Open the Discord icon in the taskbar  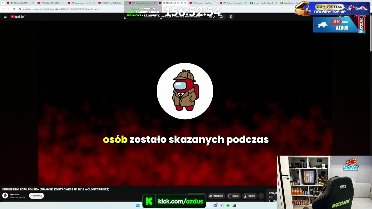[215, 206]
